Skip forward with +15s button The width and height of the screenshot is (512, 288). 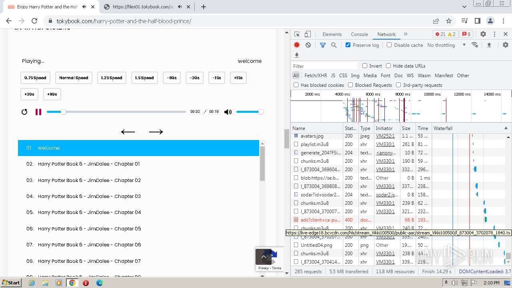tap(238, 78)
